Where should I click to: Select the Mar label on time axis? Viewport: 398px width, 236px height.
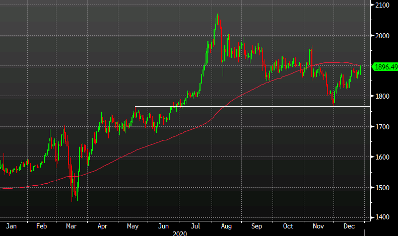(x=71, y=226)
